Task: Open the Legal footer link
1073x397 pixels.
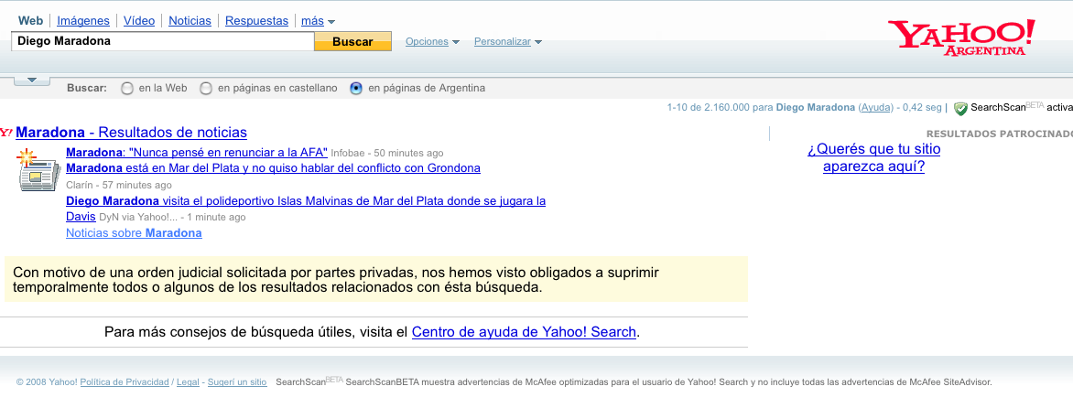Action: 188,382
